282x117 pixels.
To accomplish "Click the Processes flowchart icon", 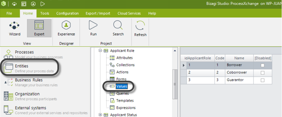I will pyautogui.click(x=8, y=54).
